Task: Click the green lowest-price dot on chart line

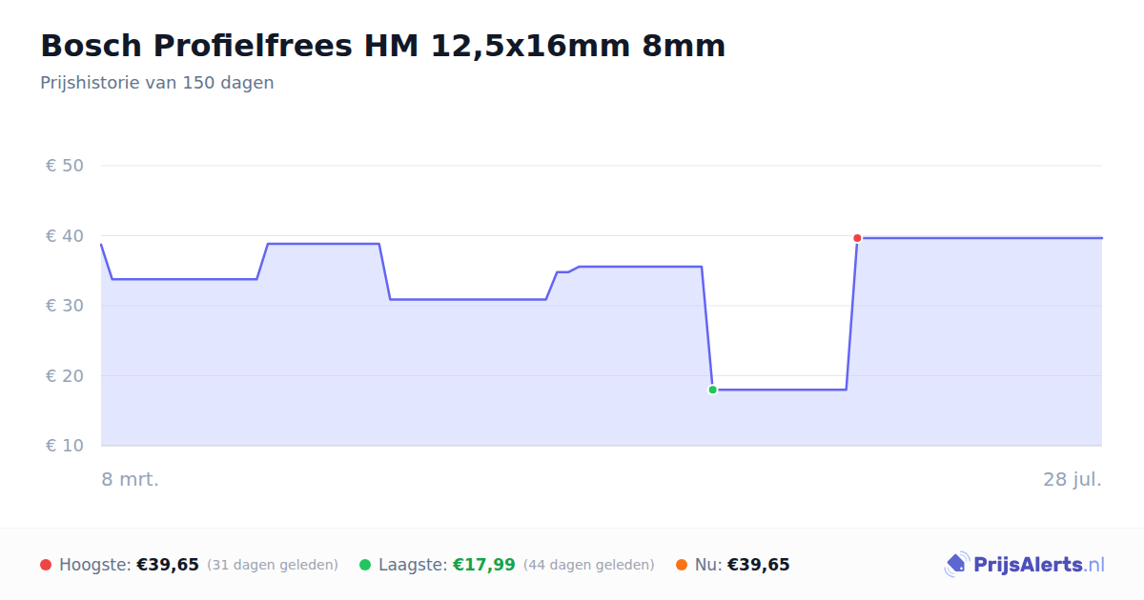Action: pyautogui.click(x=712, y=390)
